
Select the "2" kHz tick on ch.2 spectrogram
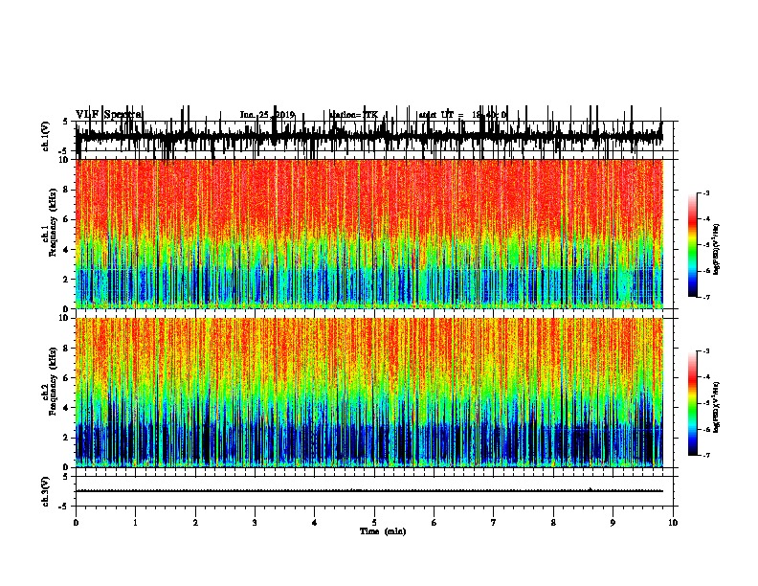coord(67,438)
